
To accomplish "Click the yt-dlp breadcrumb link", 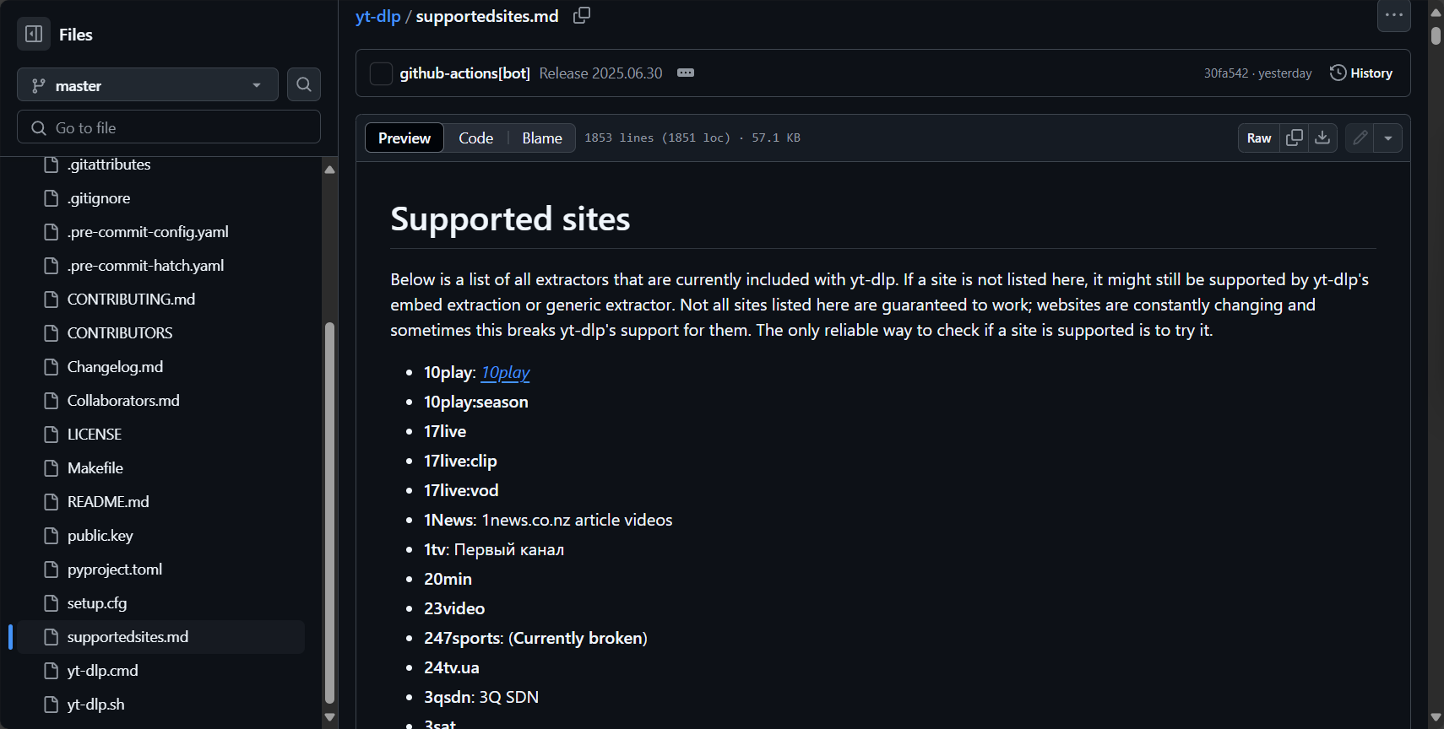I will (378, 16).
